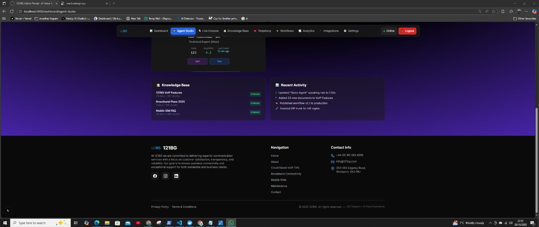Viewport: 539px width, 227px height.
Task: Click the browser back arrow
Action: click(4, 11)
